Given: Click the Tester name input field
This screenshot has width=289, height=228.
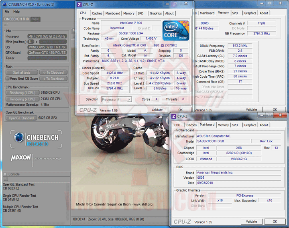Looking at the screenshot, I should tap(47, 58).
